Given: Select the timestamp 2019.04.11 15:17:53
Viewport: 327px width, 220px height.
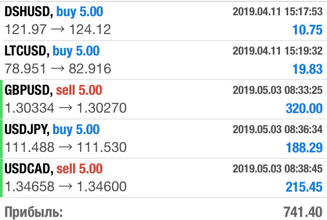Looking at the screenshot, I should 278,11.
